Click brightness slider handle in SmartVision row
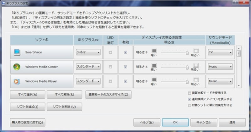Viewport: 251px width, 132px height. (x=187, y=53)
